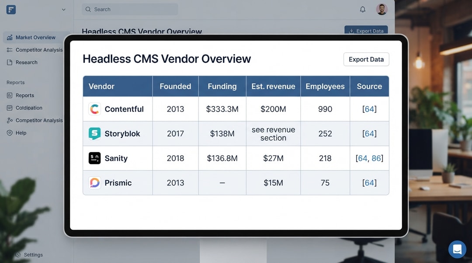472x263 pixels.
Task: Expand the workspace chevron beside the logo
Action: tap(63, 10)
